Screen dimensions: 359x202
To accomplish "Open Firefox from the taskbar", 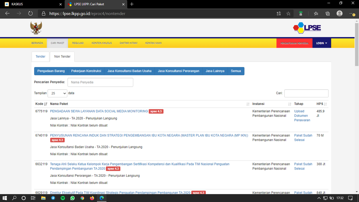I will [92, 198].
